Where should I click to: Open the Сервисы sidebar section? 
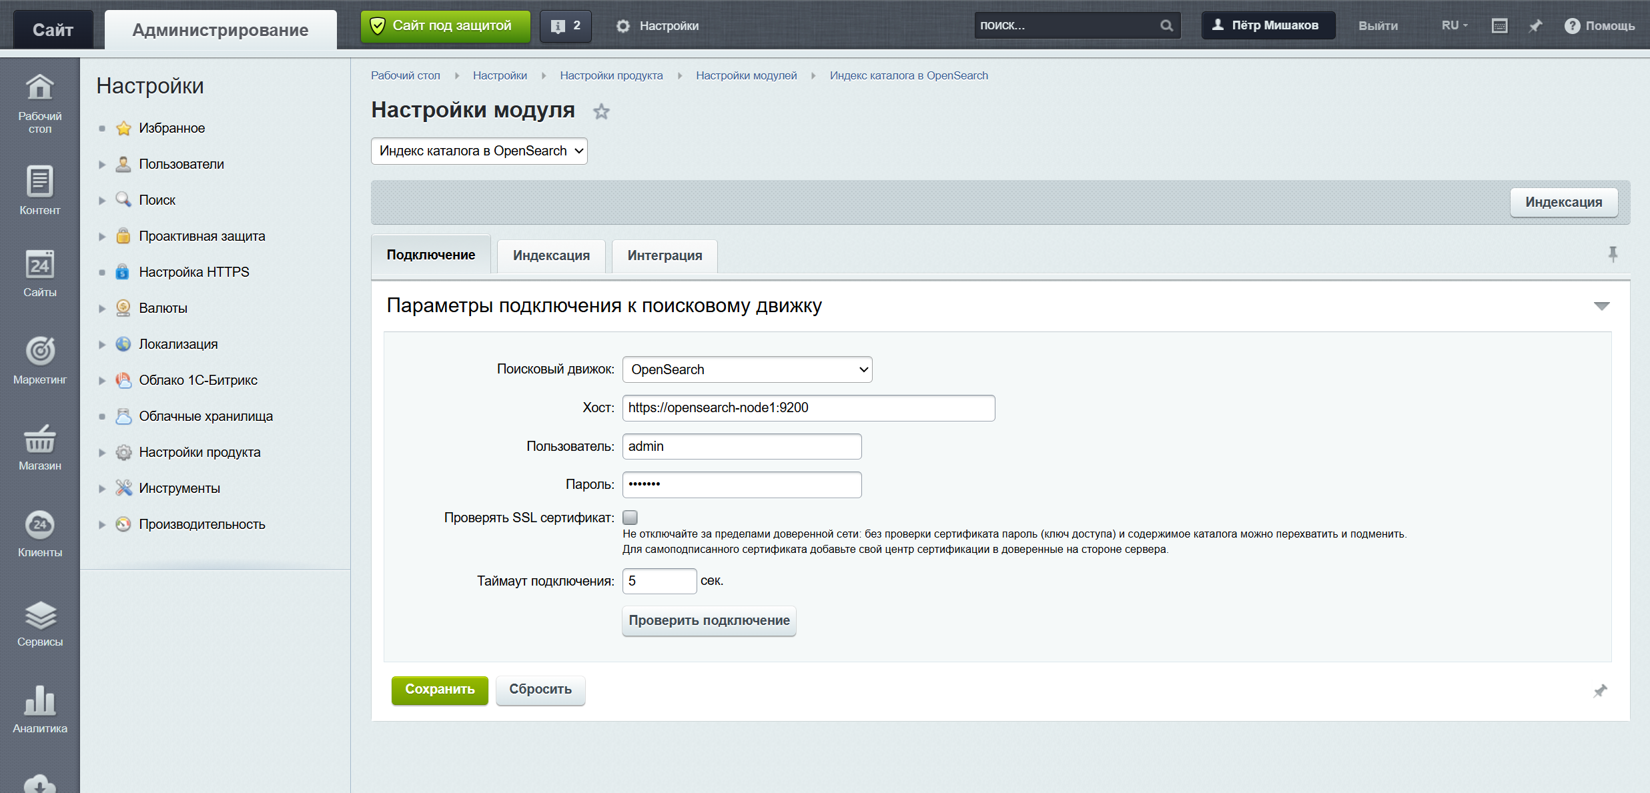(x=39, y=624)
